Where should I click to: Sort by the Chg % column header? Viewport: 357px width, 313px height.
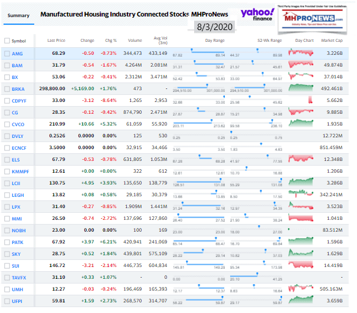(111, 41)
